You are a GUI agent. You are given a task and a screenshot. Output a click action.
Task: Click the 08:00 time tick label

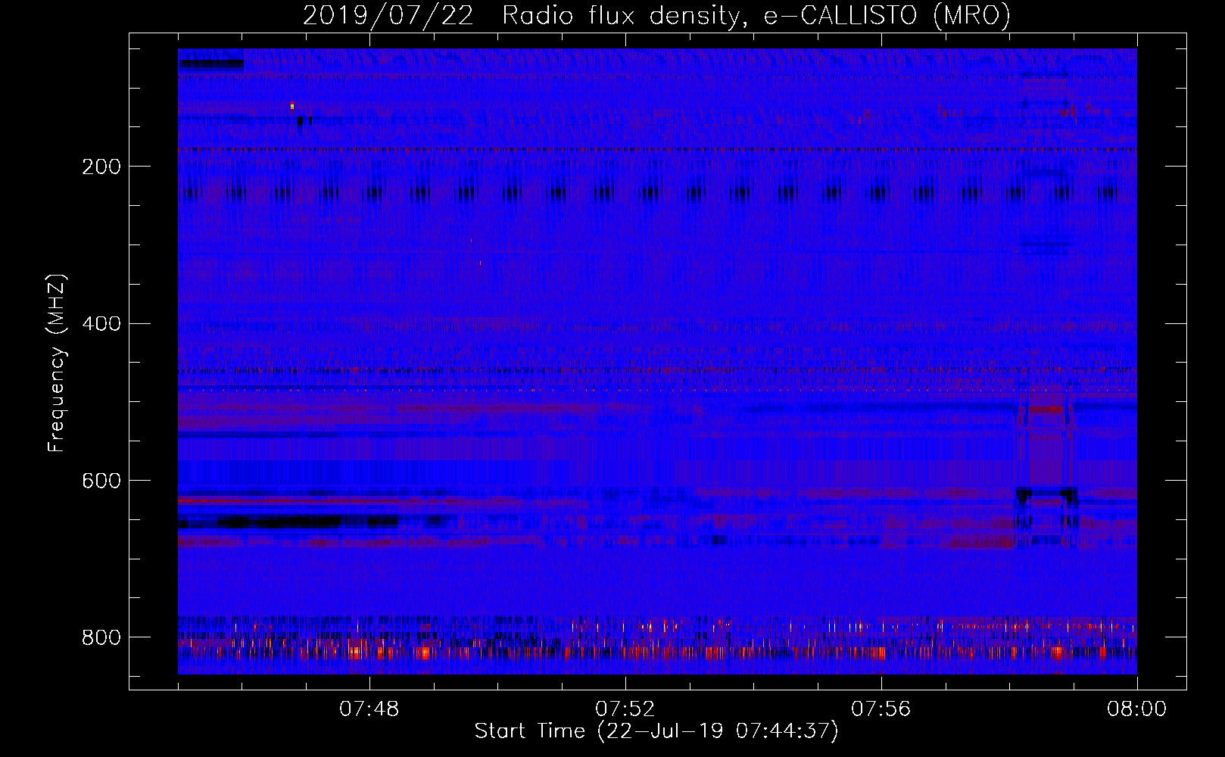click(x=1137, y=709)
